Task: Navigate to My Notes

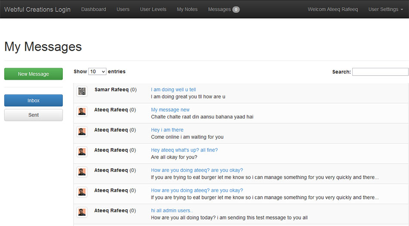Action: (x=187, y=9)
